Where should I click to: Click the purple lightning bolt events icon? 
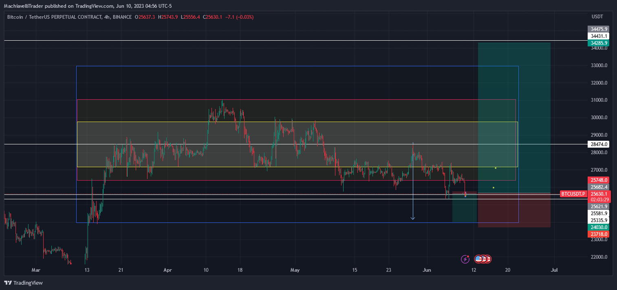465,259
